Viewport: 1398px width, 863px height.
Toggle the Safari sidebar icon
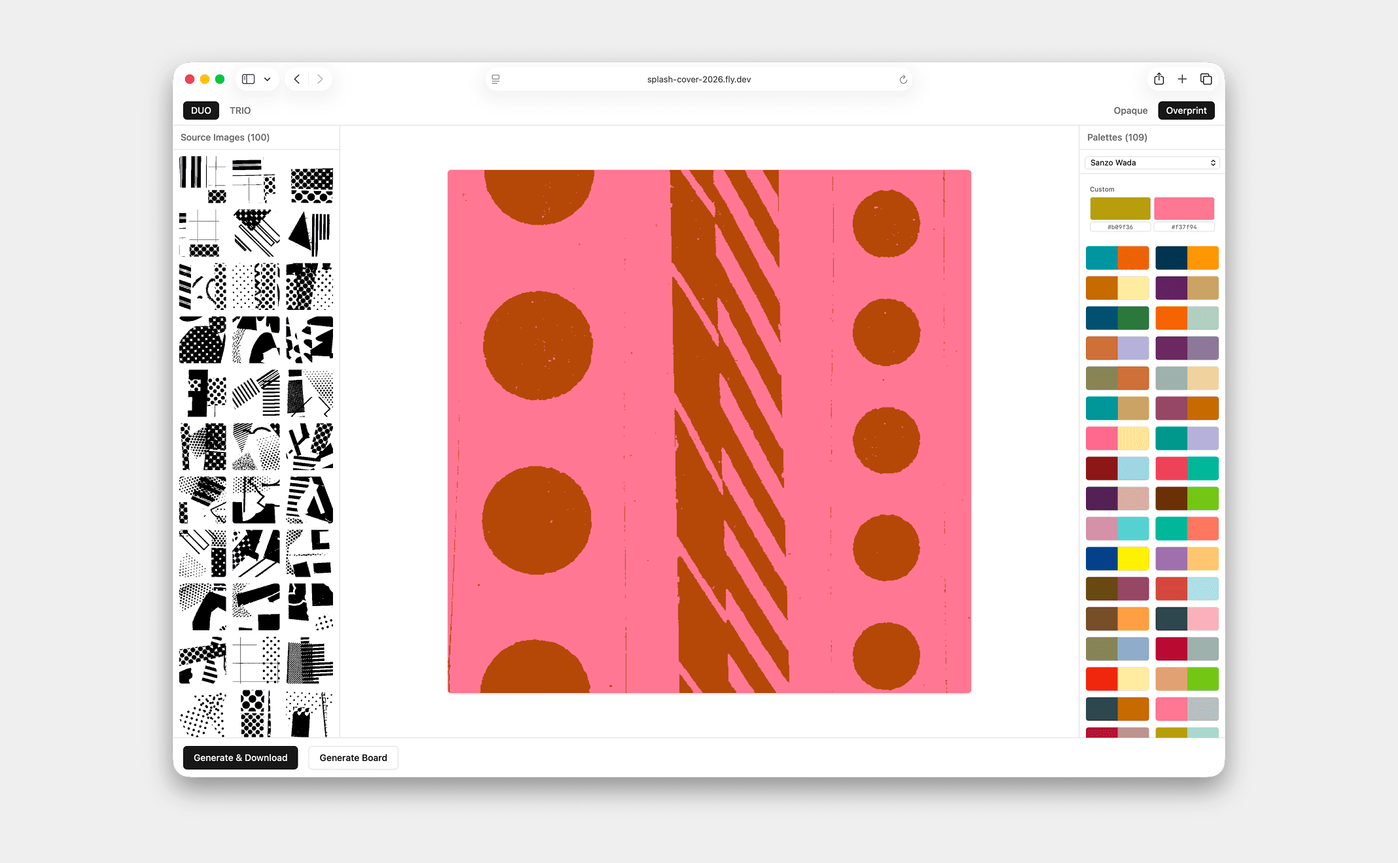click(x=248, y=79)
